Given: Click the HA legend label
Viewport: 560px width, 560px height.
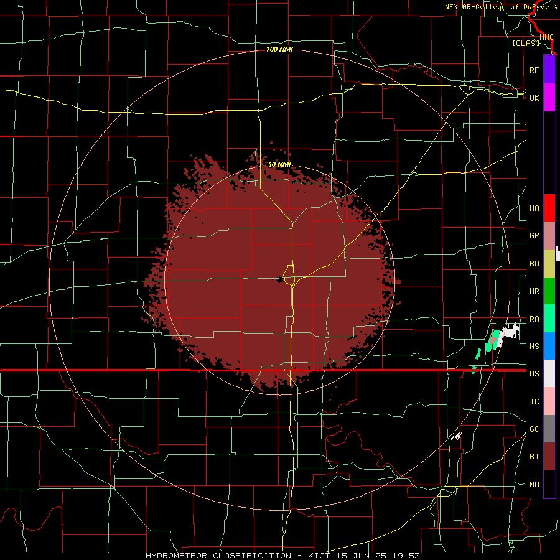Looking at the screenshot, I should coord(534,208).
